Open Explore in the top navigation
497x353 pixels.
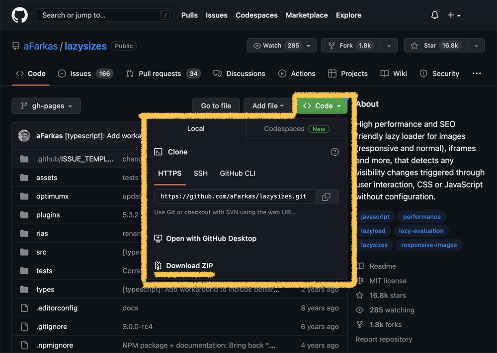[349, 15]
